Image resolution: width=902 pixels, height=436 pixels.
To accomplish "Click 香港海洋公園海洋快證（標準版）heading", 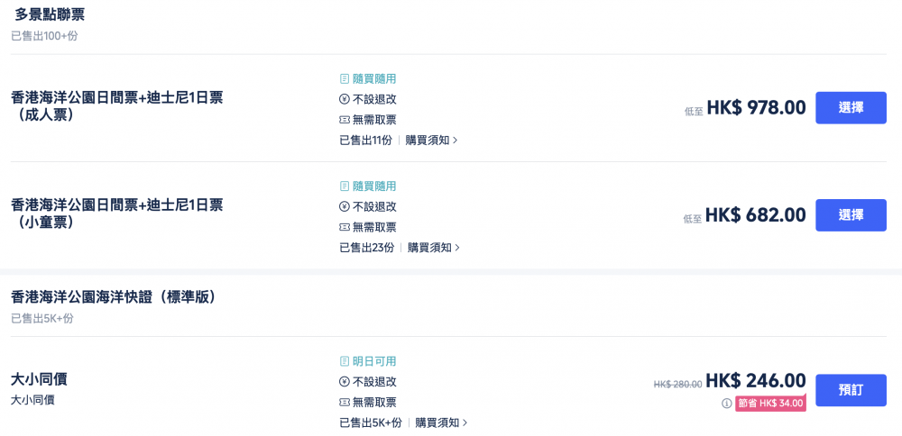I will click(x=114, y=297).
